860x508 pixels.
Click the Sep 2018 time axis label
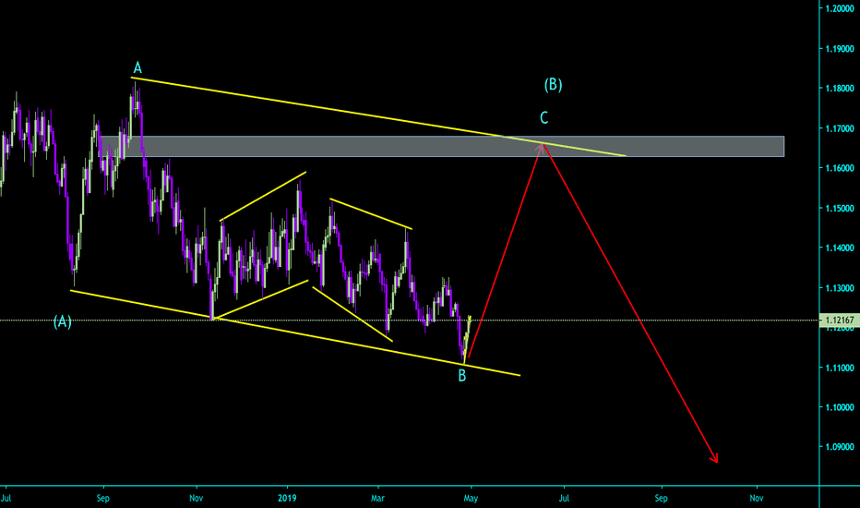pyautogui.click(x=103, y=498)
